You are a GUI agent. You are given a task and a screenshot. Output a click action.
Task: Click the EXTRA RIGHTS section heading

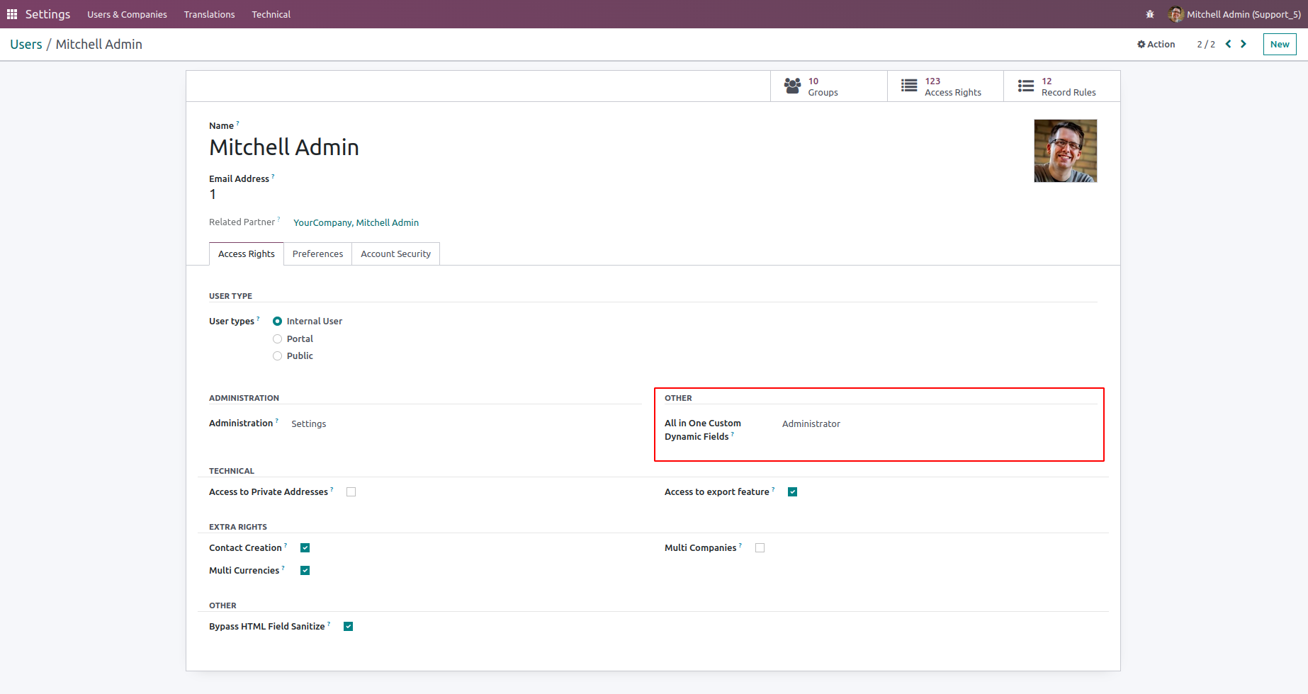[238, 527]
